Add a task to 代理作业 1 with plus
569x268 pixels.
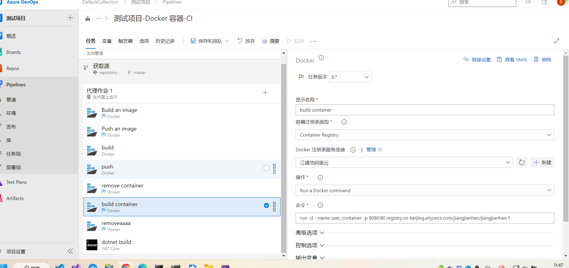tap(265, 93)
